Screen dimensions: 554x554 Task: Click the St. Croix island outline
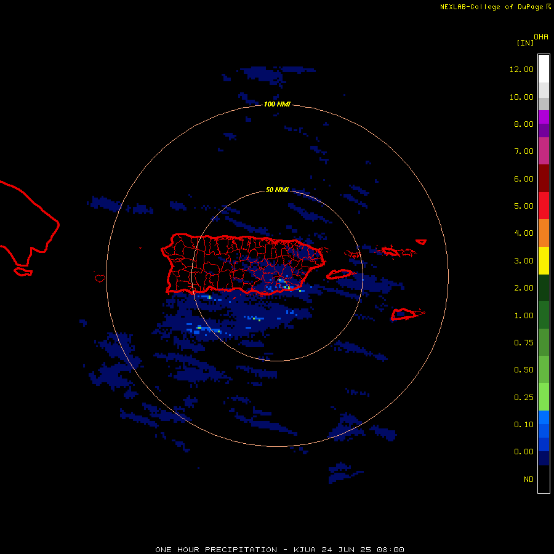click(x=407, y=314)
